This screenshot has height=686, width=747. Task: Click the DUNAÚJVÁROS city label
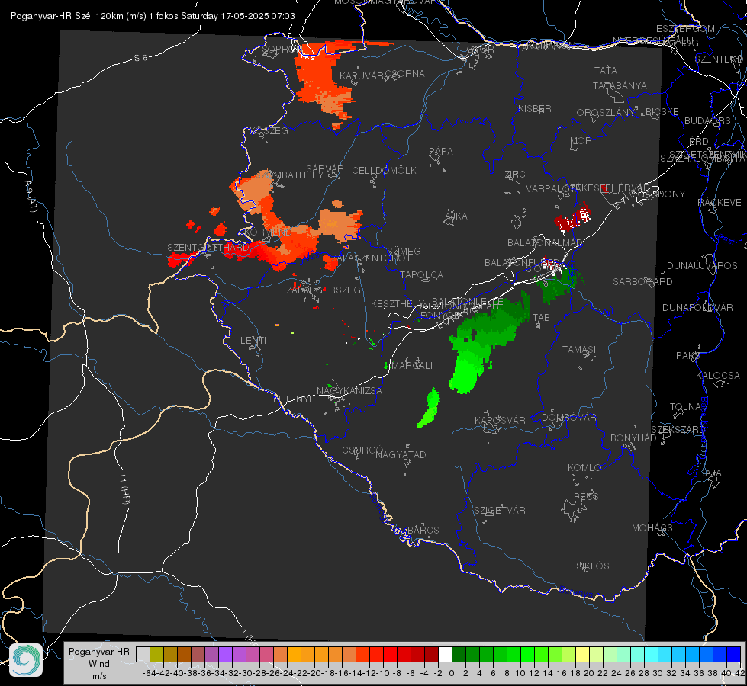point(702,266)
